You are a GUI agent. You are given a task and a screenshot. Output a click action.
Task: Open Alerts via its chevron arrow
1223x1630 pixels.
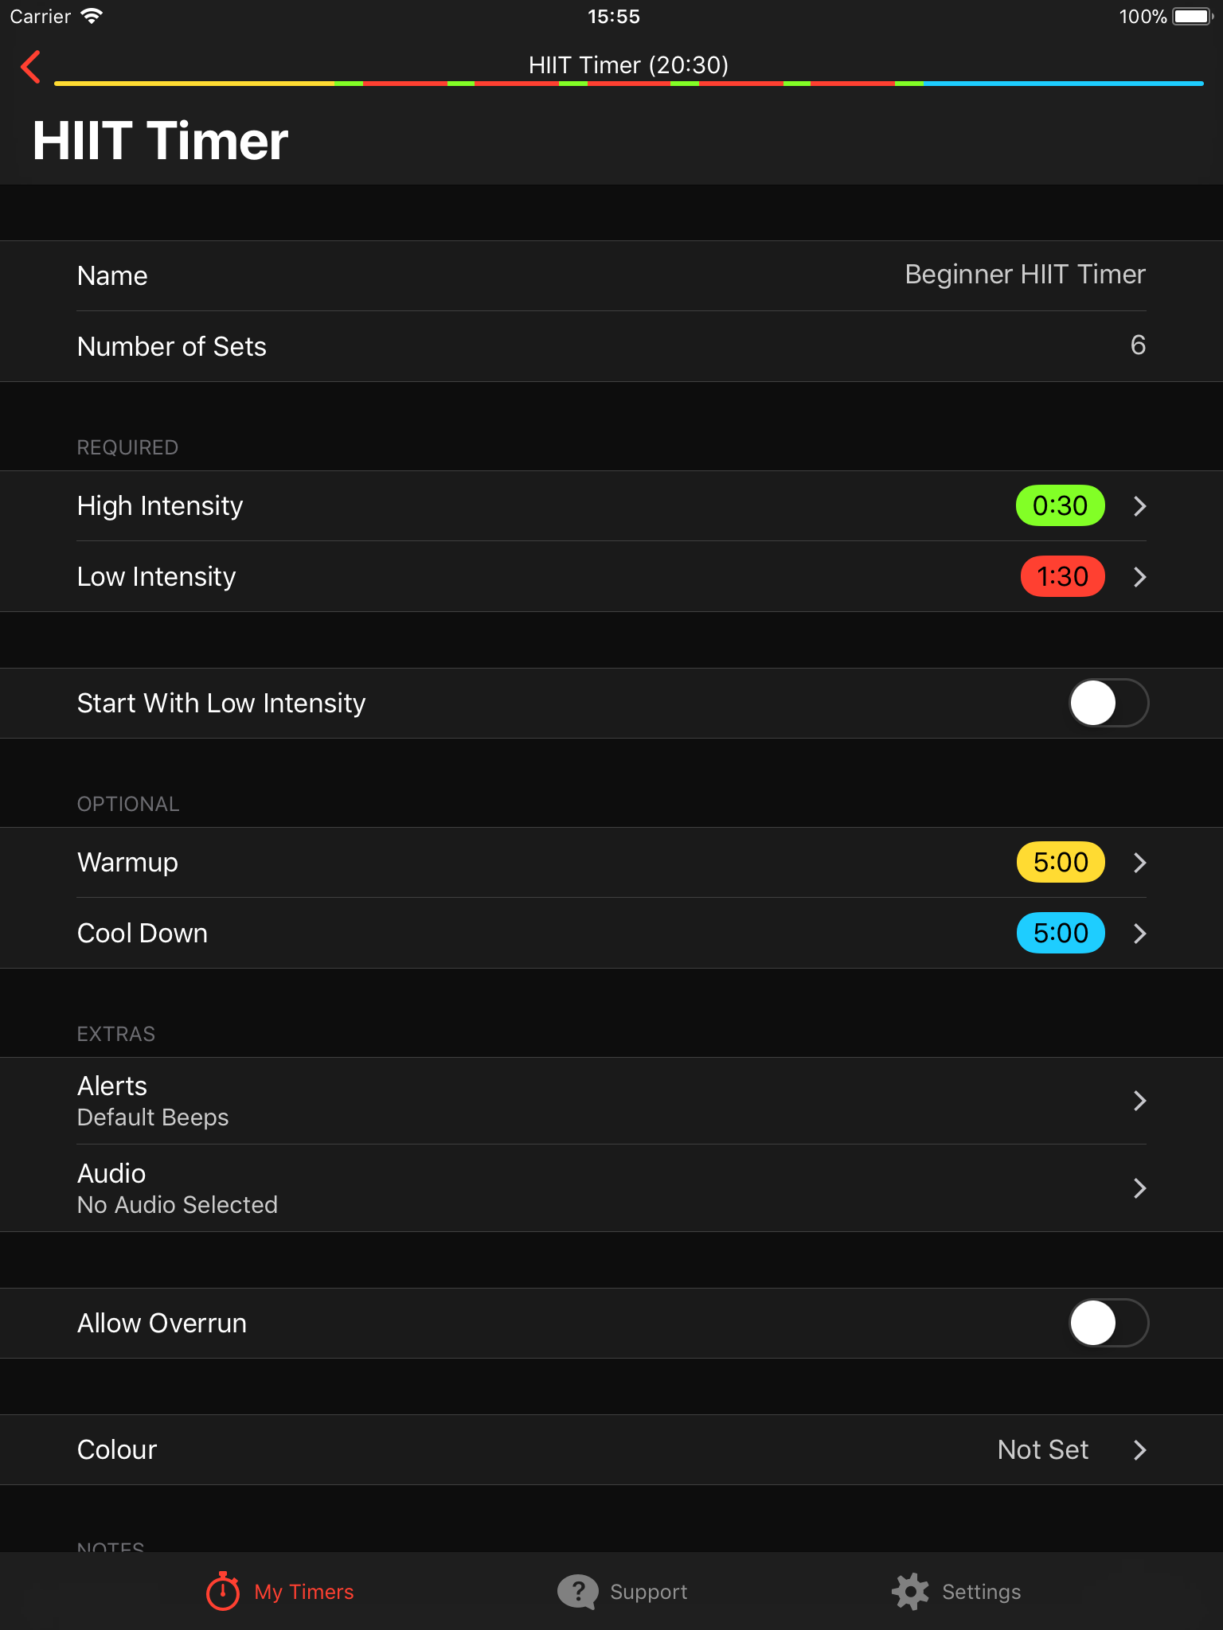1139,1101
